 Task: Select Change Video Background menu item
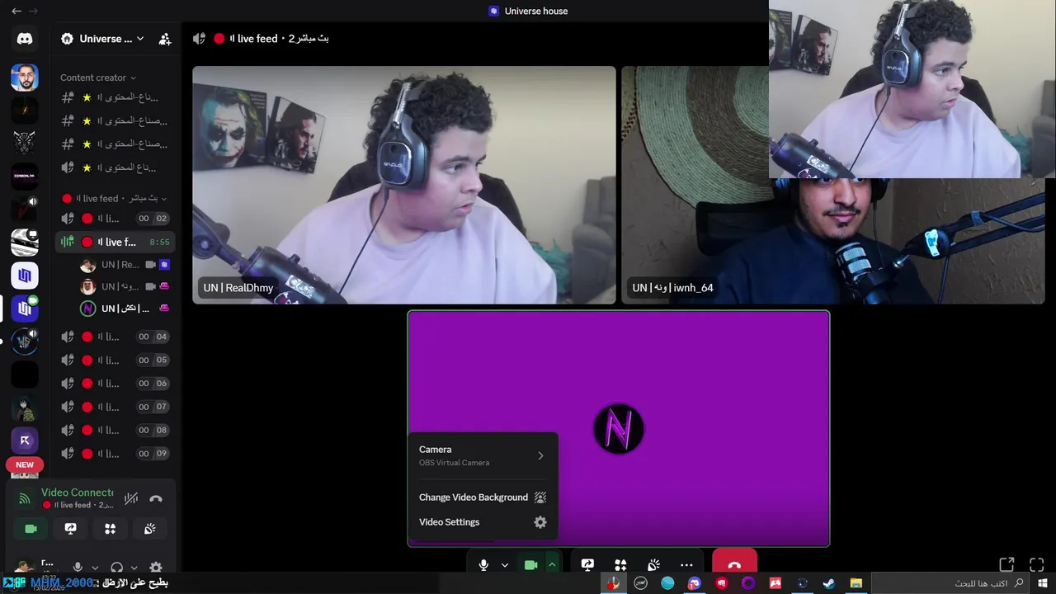pyautogui.click(x=483, y=497)
